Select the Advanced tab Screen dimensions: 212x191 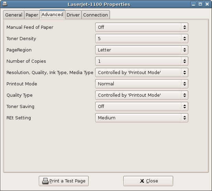click(x=52, y=14)
